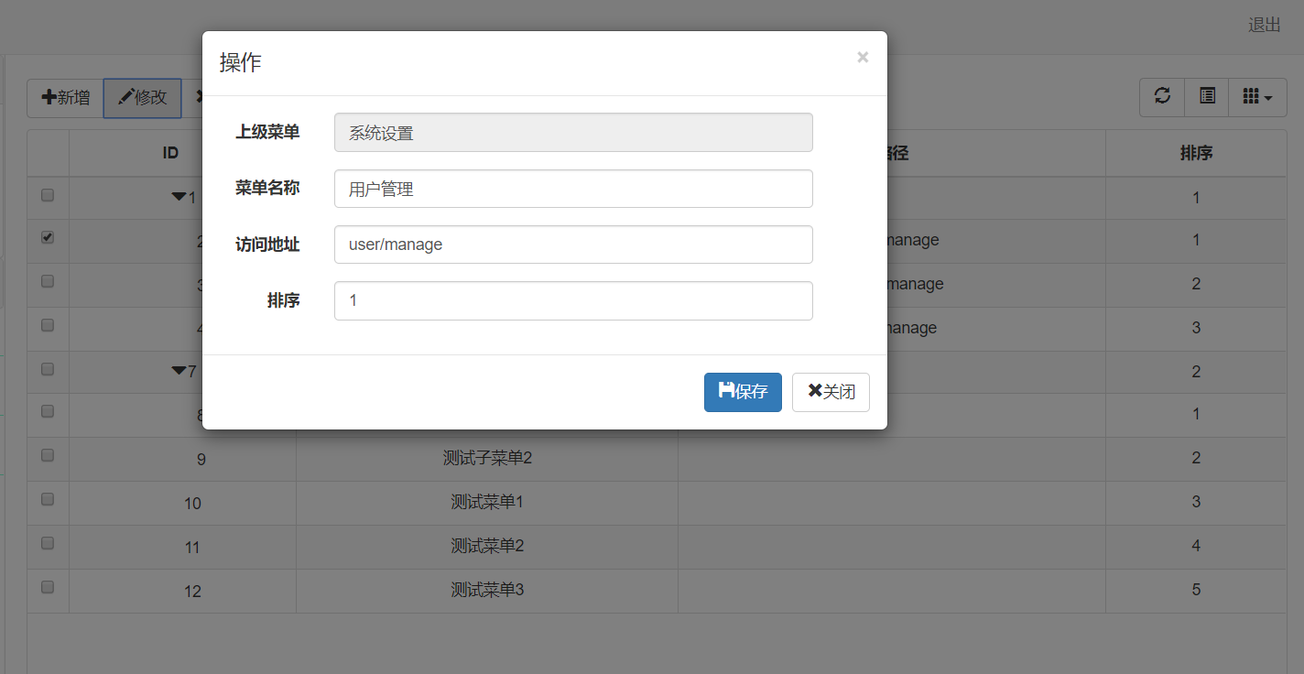Click the grid columns icon in the toolbar
The width and height of the screenshot is (1304, 674).
[x=1252, y=97]
